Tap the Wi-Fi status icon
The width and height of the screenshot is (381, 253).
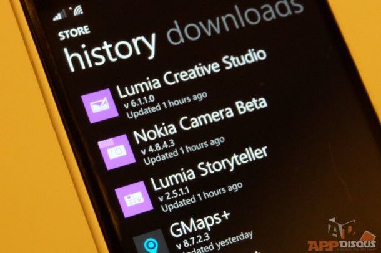point(77,10)
